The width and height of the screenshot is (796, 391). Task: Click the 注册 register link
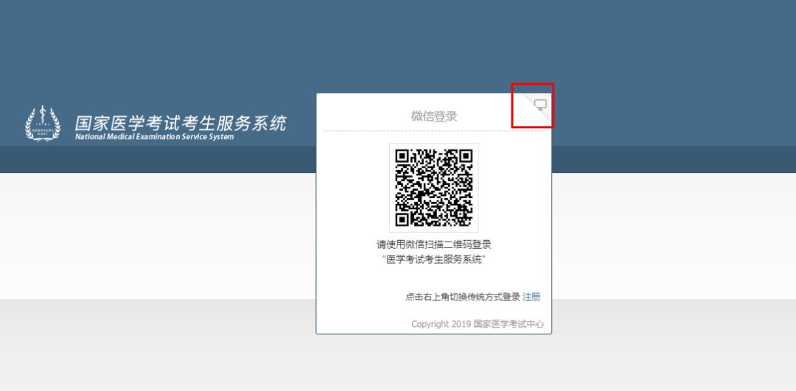pyautogui.click(x=531, y=297)
